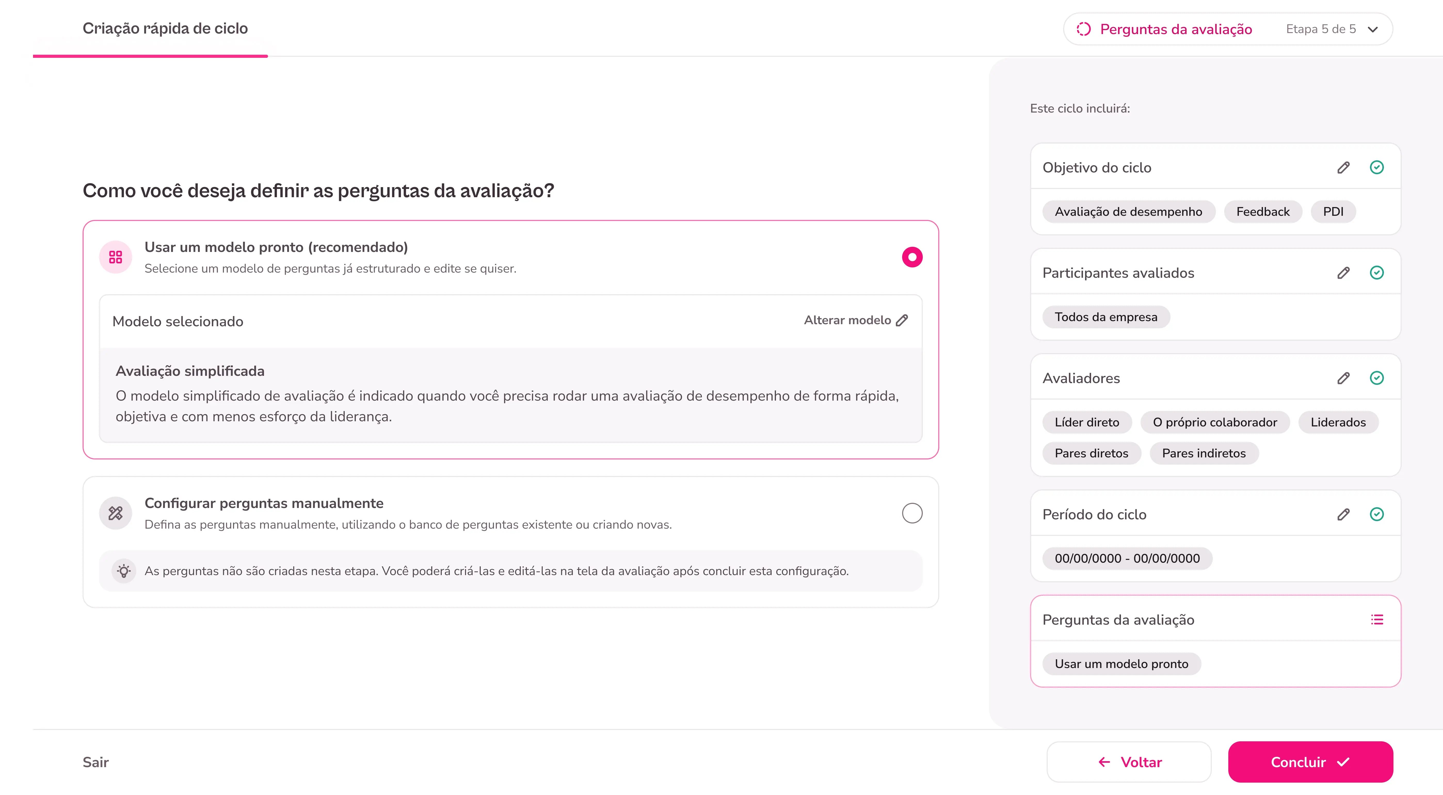Click green check icon beside Objetivo do ciclo
This screenshot has width=1443, height=795.
(x=1377, y=167)
